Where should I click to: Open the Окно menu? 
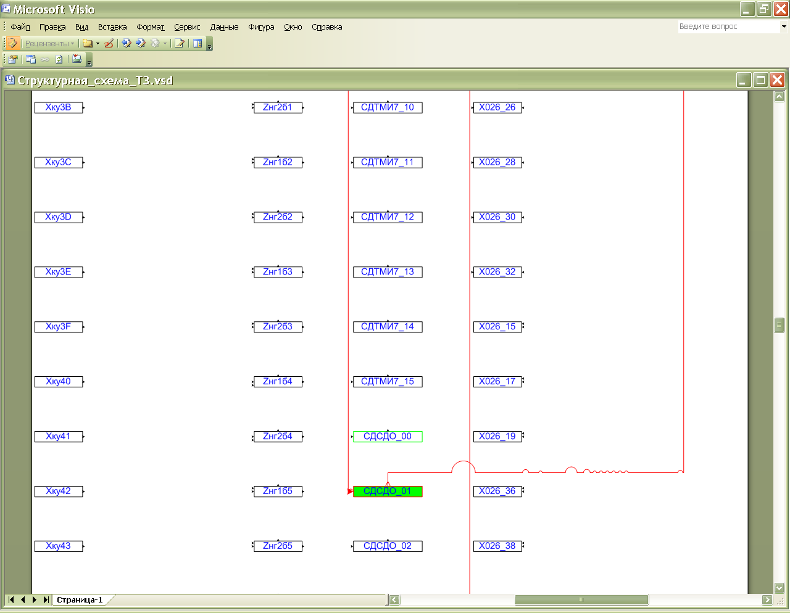(x=293, y=27)
